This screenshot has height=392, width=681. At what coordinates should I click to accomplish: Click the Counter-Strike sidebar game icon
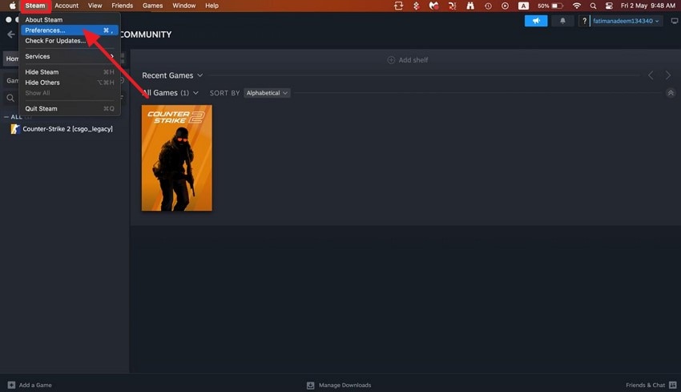pyautogui.click(x=15, y=129)
